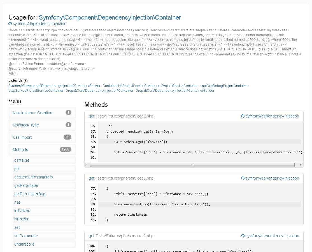
Task: Open the Symfony\Component\DependencyInjection\Container title link
Action: click(110, 18)
